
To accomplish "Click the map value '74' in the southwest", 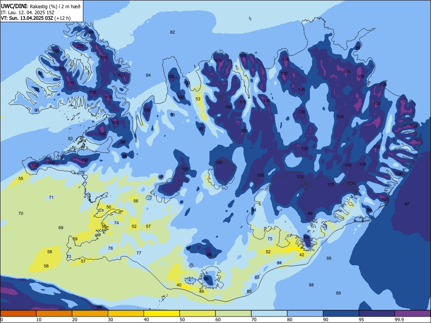I will pyautogui.click(x=116, y=223).
